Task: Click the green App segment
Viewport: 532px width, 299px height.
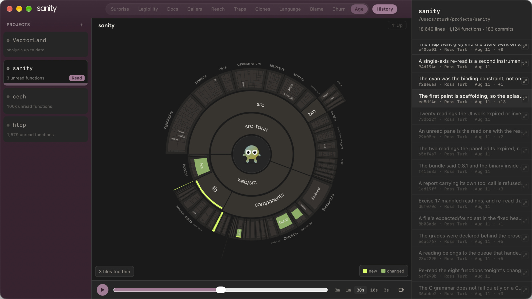Action: tap(201, 166)
